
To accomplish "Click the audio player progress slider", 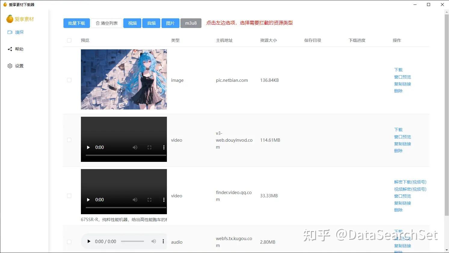I will coord(132,241).
